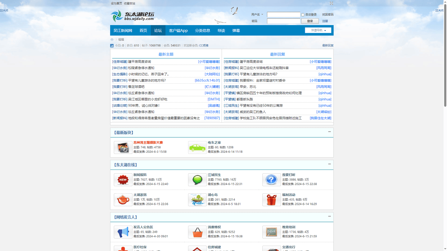Click 论坛 breadcrumb link
This screenshot has height=251, width=447.
click(x=121, y=40)
